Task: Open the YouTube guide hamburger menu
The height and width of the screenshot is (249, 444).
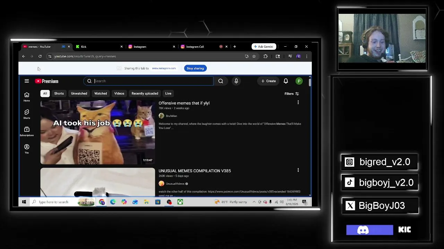Action: point(27,81)
